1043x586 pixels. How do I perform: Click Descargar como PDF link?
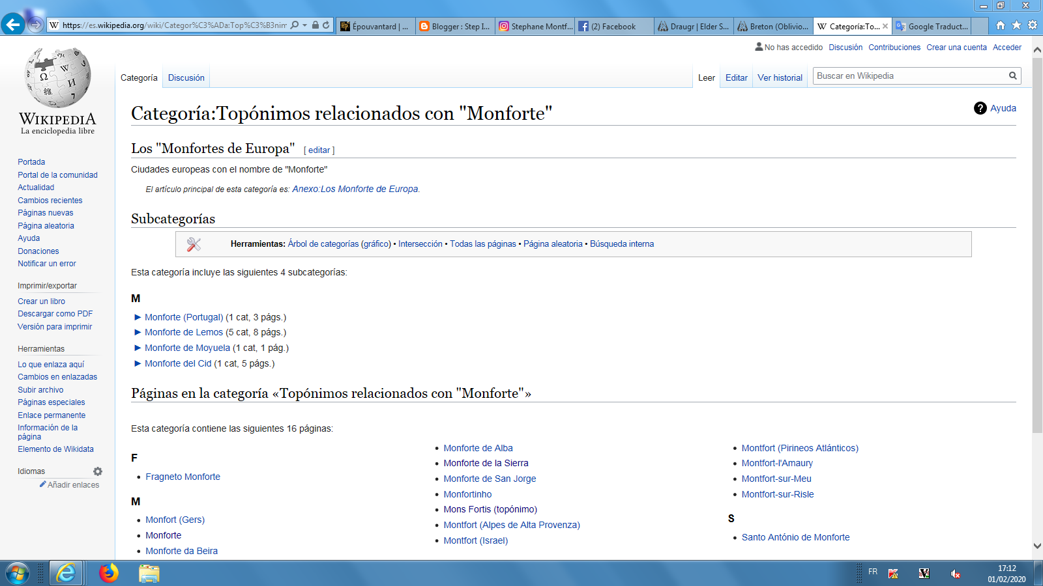tap(55, 314)
